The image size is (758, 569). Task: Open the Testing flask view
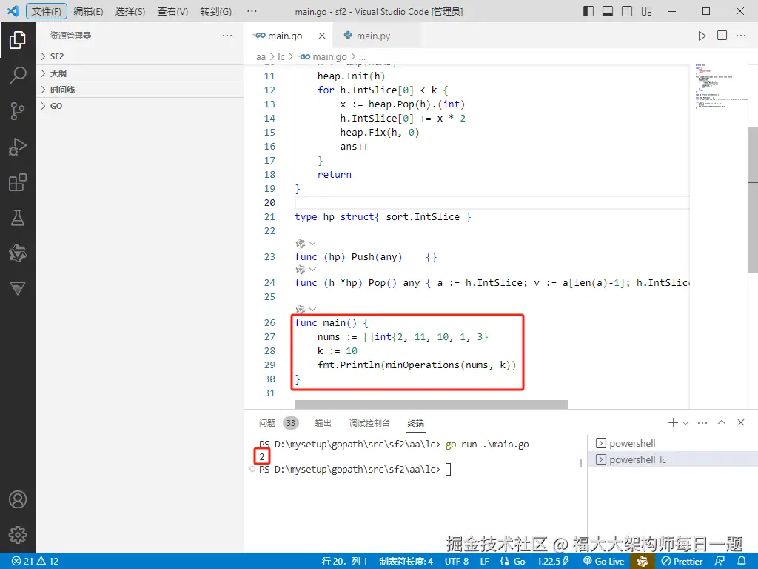point(18,218)
